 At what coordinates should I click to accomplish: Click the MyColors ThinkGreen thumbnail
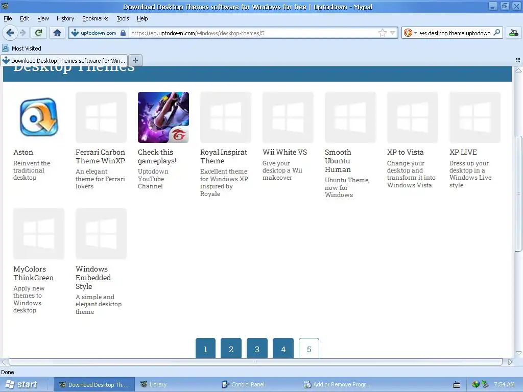point(39,234)
